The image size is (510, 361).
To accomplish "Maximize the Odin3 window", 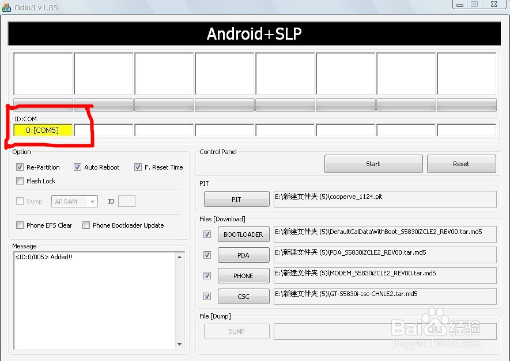I will tap(474, 4).
